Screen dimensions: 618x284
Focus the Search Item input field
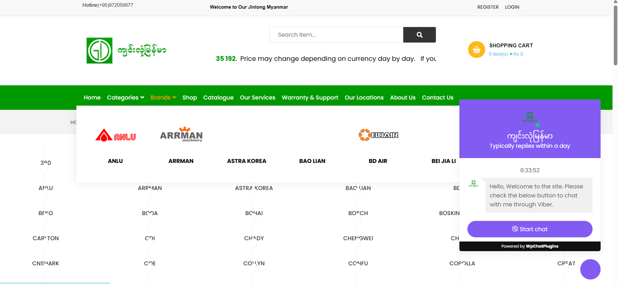[336, 35]
